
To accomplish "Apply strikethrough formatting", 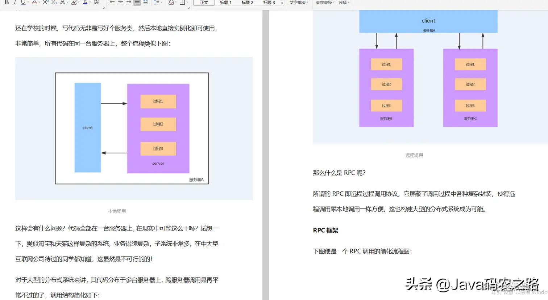I will pos(34,3).
